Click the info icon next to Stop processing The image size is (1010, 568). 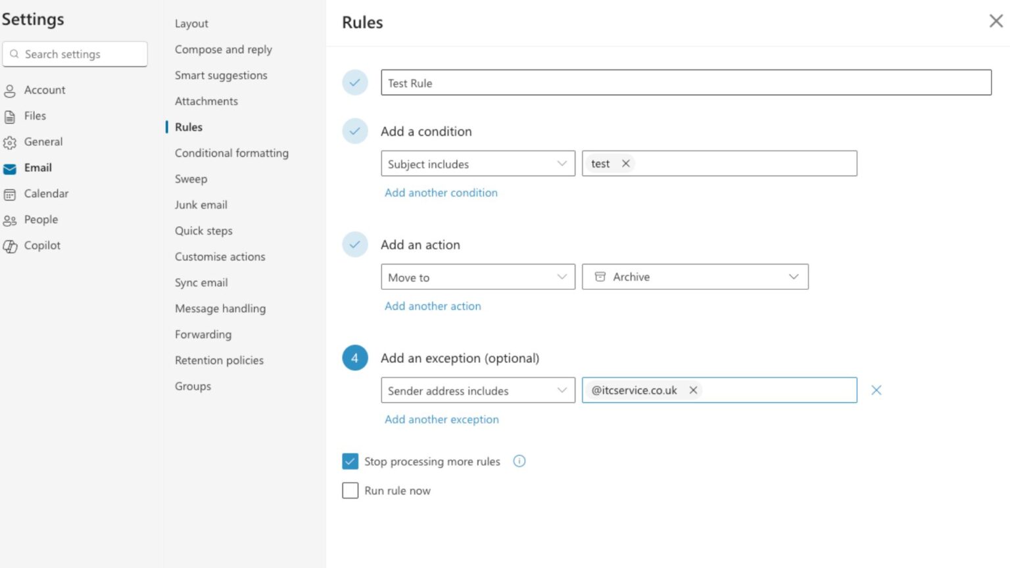519,461
